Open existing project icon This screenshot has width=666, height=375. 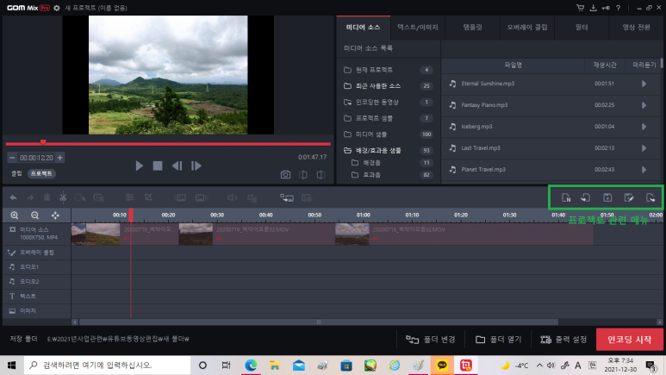(x=586, y=197)
